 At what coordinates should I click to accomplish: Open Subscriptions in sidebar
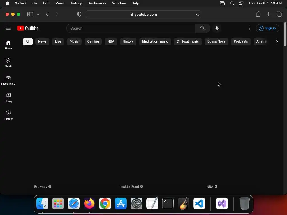pyautogui.click(x=8, y=80)
